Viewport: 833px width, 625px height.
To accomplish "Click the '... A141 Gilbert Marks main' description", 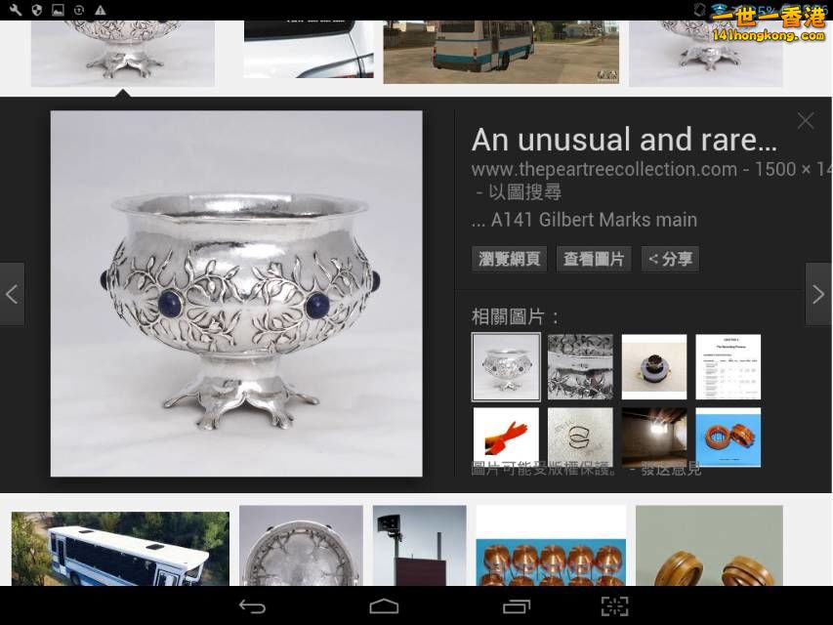I will 584,220.
